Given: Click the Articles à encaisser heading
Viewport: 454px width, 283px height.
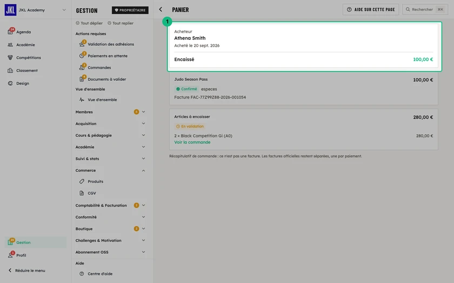Looking at the screenshot, I should [x=192, y=116].
